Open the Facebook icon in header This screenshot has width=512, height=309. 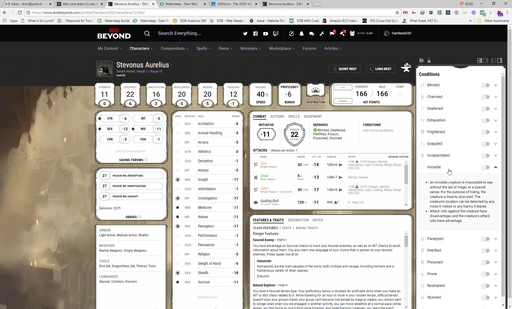click(255, 33)
